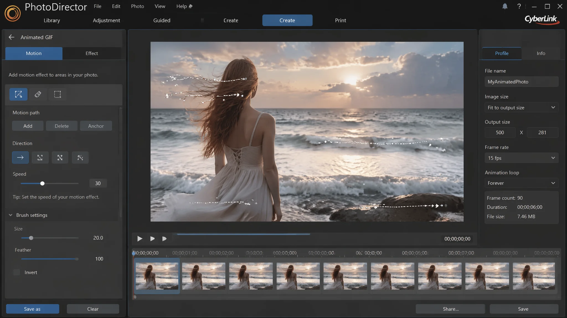Click the second Create tab left of highlighted one
Screen dimensions: 567x318
point(231,20)
